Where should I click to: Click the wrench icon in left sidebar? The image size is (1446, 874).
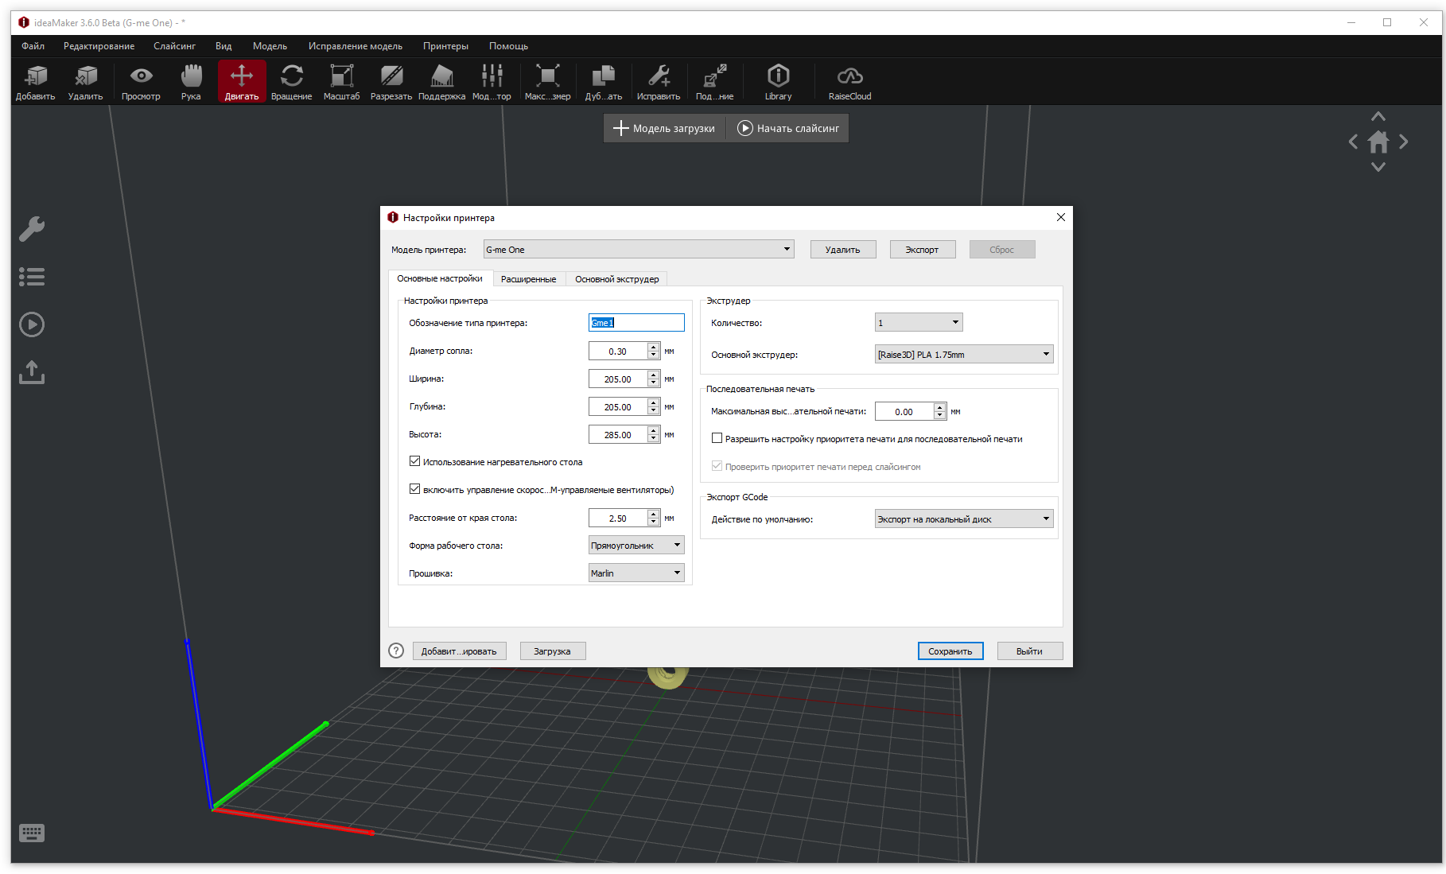pyautogui.click(x=32, y=229)
